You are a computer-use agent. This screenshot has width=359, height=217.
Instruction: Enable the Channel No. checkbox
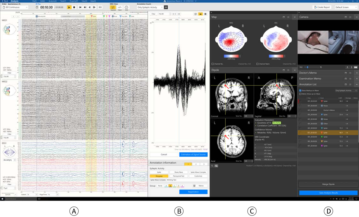pyautogui.click(x=213, y=64)
